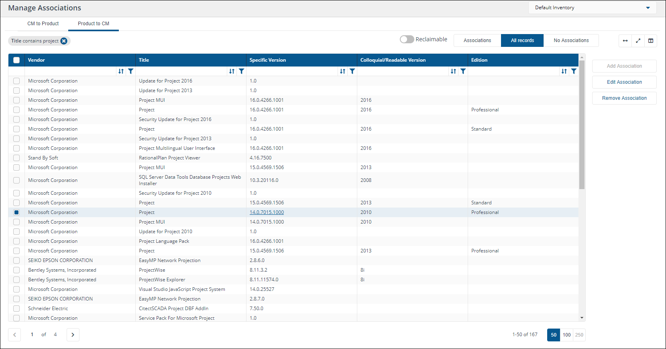Open the Title column filter icon
The width and height of the screenshot is (666, 349).
point(241,71)
